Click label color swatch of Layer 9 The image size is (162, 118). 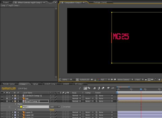tap(15, 112)
